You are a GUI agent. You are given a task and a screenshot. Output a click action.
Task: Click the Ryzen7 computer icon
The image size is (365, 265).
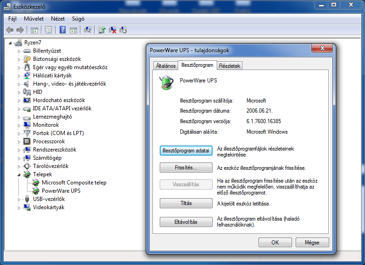coord(18,43)
